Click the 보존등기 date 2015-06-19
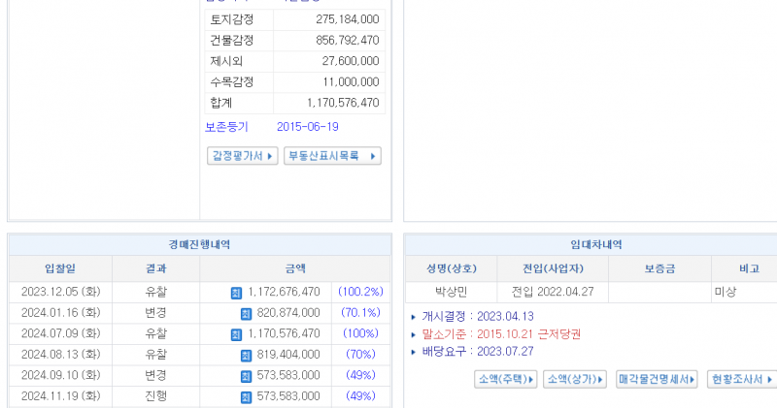The width and height of the screenshot is (777, 408). pyautogui.click(x=307, y=127)
